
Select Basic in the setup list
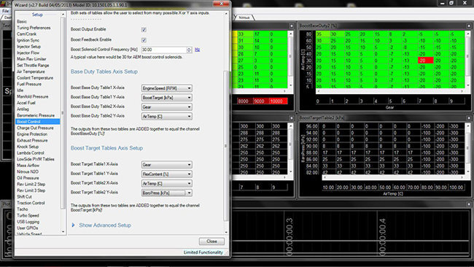pos(22,21)
